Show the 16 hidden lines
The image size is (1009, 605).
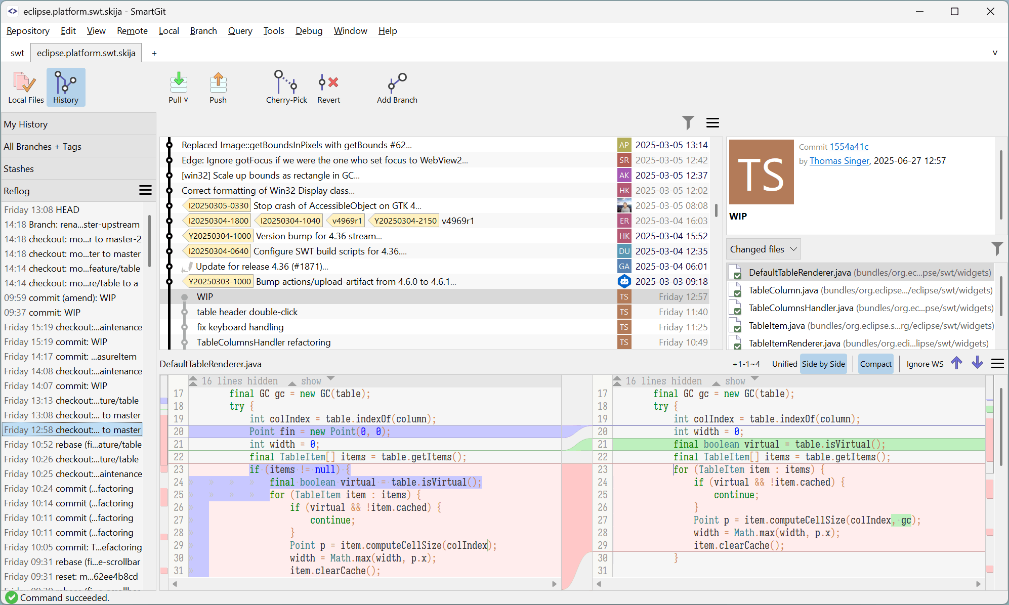click(311, 380)
